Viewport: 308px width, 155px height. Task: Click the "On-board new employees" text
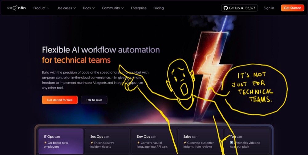56,145
